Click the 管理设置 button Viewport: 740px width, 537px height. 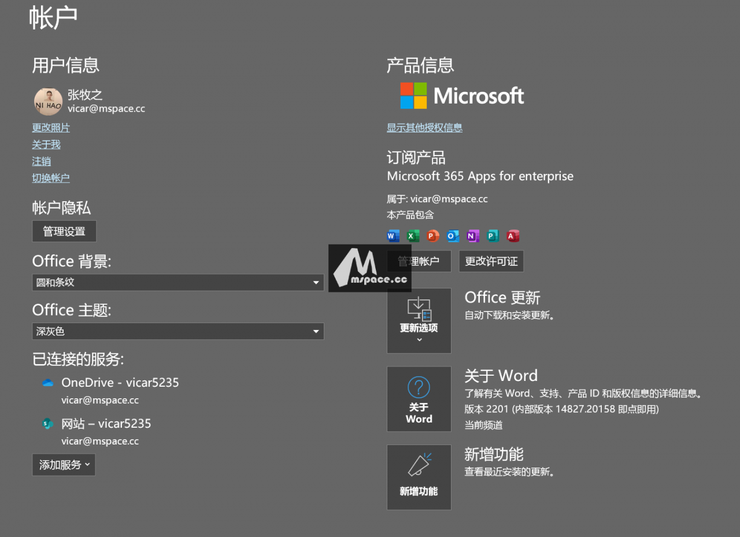point(64,231)
